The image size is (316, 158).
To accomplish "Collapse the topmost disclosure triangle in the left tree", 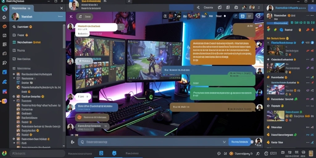I will pos(14,78).
